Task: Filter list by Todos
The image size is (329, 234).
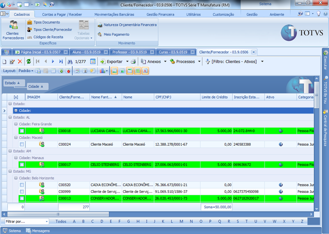Action: 61,221
